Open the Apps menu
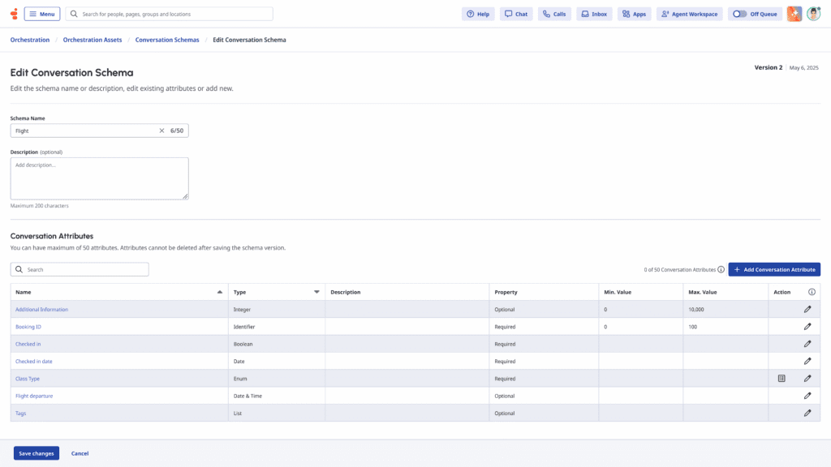831x467 pixels. pos(635,14)
